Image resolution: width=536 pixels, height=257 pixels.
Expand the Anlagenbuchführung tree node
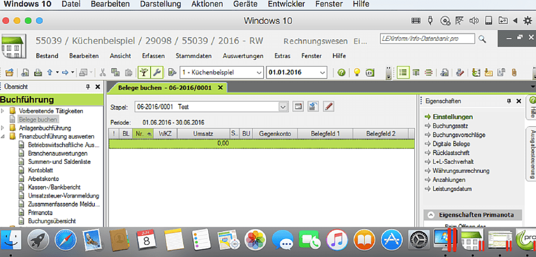point(3,128)
